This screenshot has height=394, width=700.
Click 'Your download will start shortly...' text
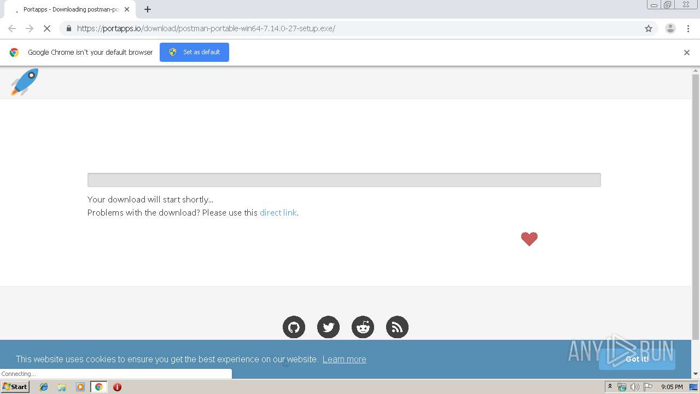tap(150, 199)
